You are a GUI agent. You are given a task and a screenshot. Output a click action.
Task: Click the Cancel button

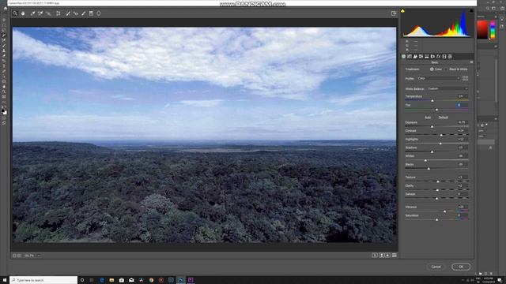(x=436, y=267)
